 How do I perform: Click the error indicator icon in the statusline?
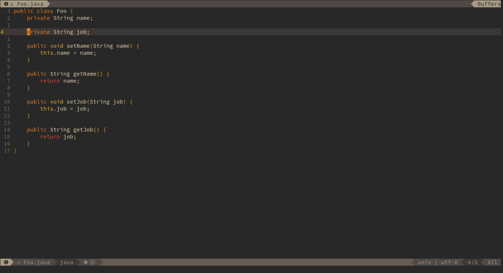tap(6, 262)
